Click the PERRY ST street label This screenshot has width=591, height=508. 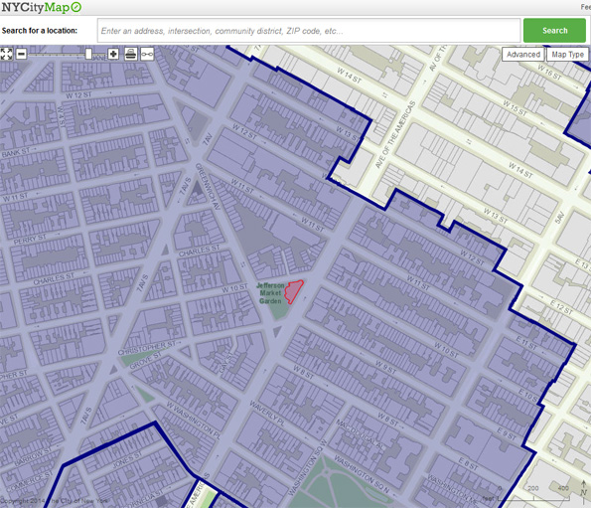(30, 240)
